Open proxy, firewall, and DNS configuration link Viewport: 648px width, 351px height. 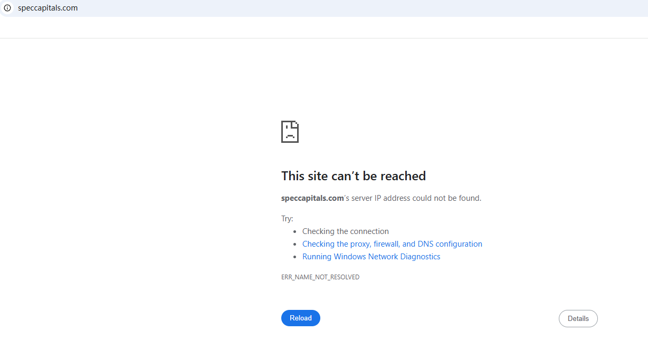point(392,244)
